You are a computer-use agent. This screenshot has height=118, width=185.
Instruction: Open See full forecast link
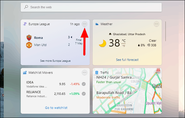(x=127, y=60)
